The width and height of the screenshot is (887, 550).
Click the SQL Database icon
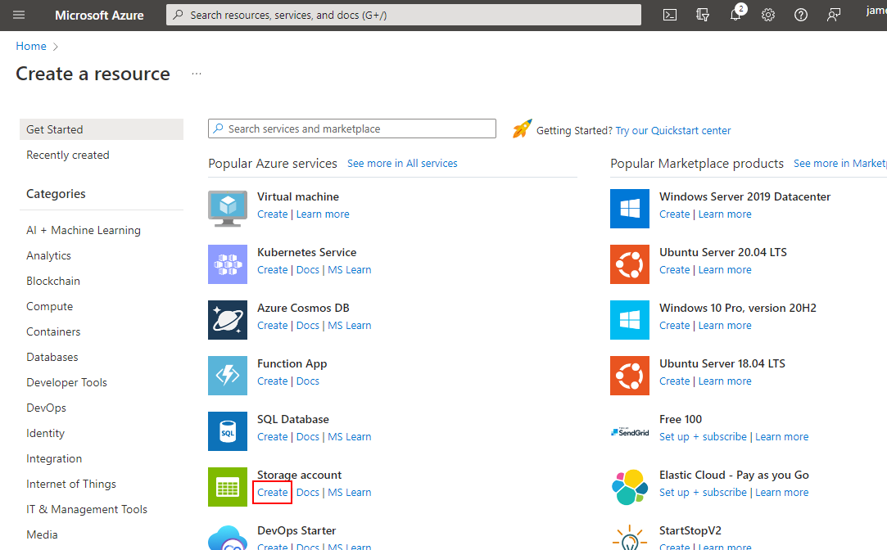pyautogui.click(x=228, y=431)
